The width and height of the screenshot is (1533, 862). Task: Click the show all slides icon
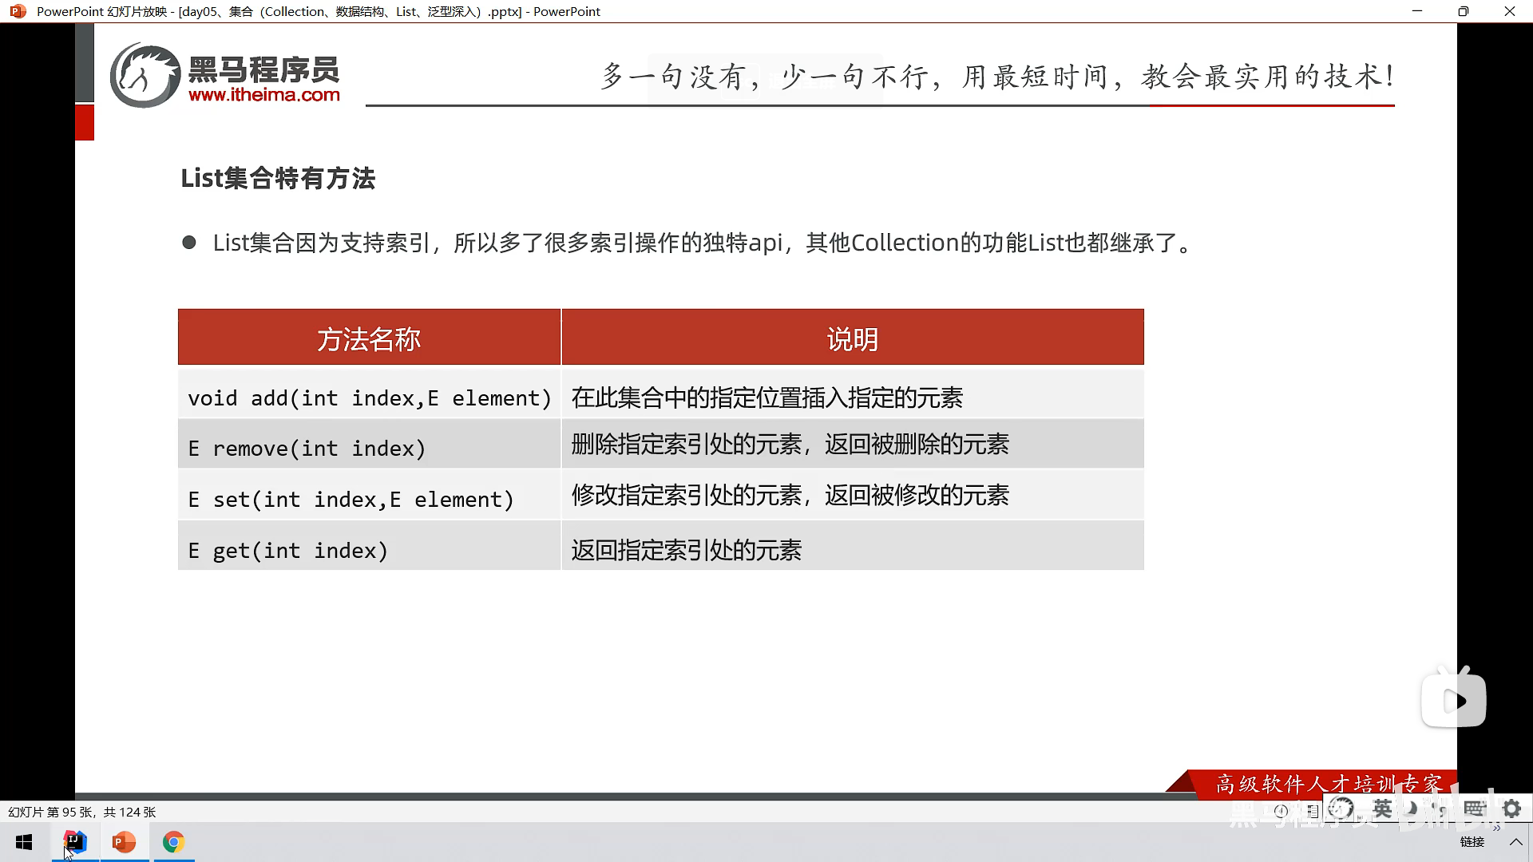tap(1312, 811)
